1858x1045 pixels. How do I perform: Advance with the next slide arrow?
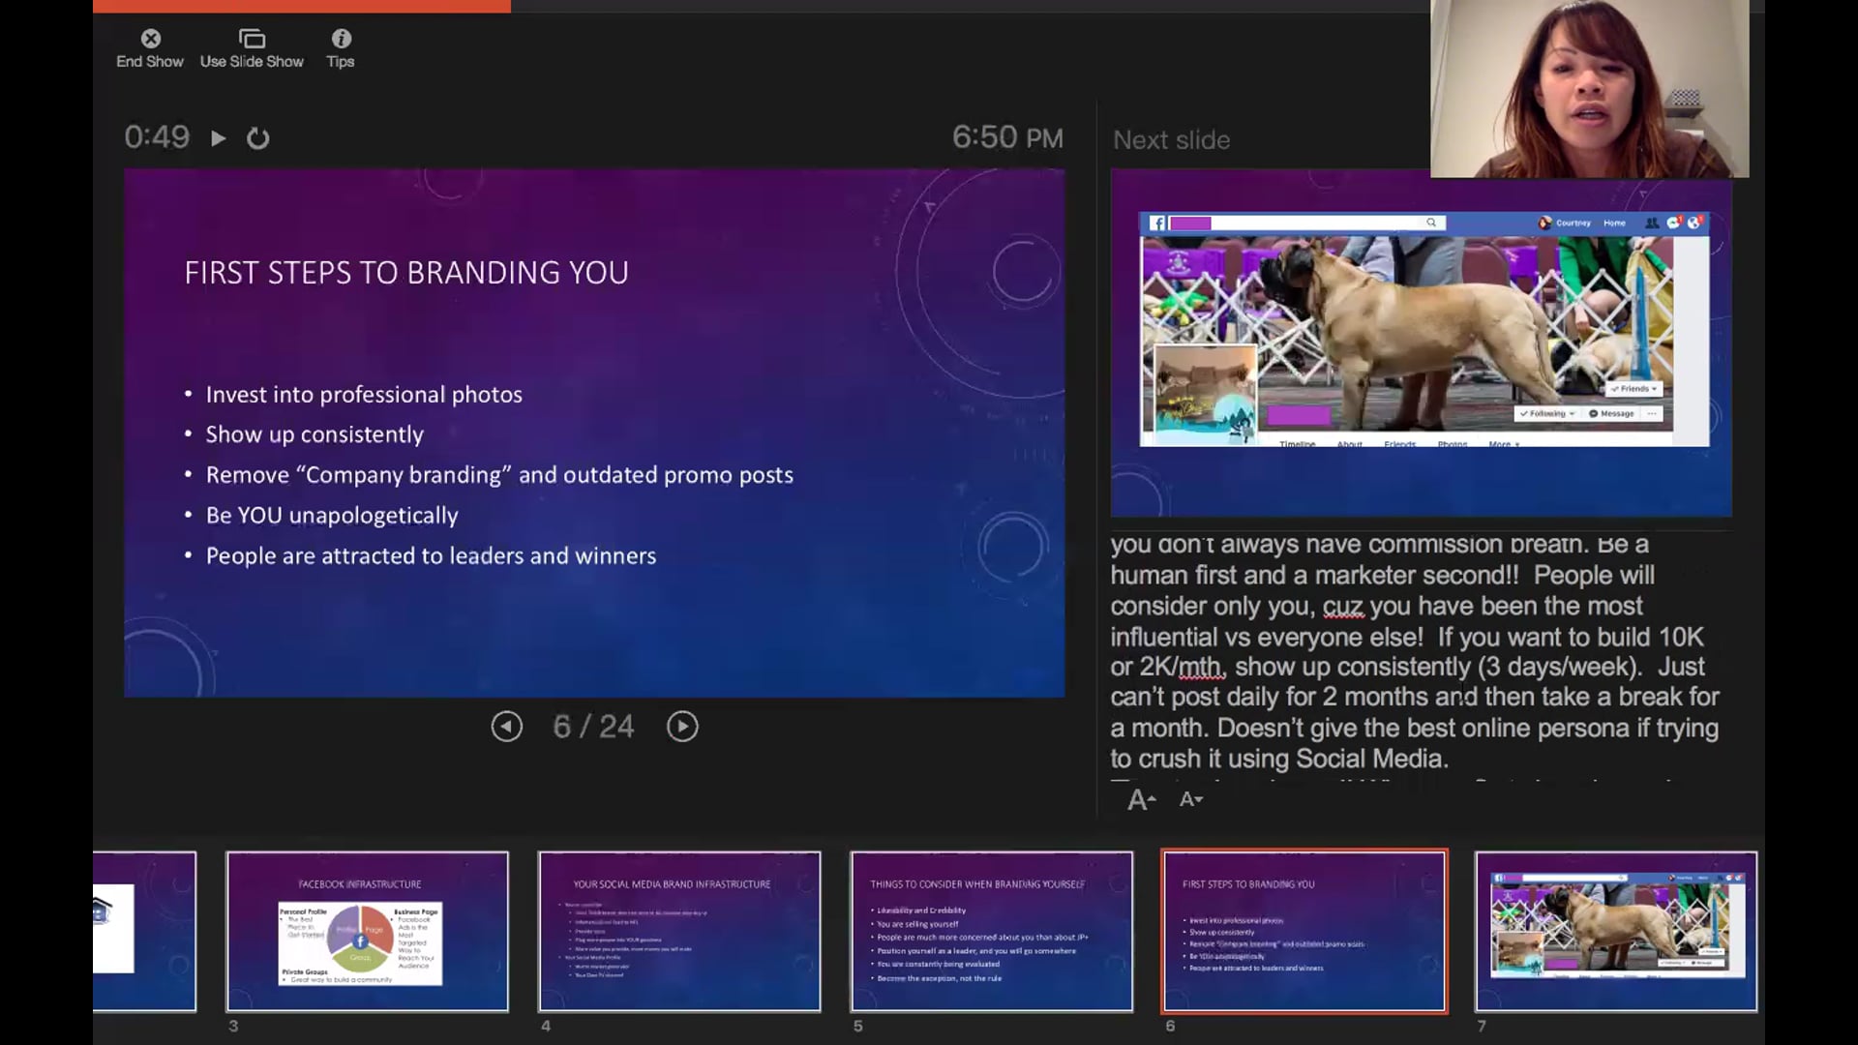(682, 727)
